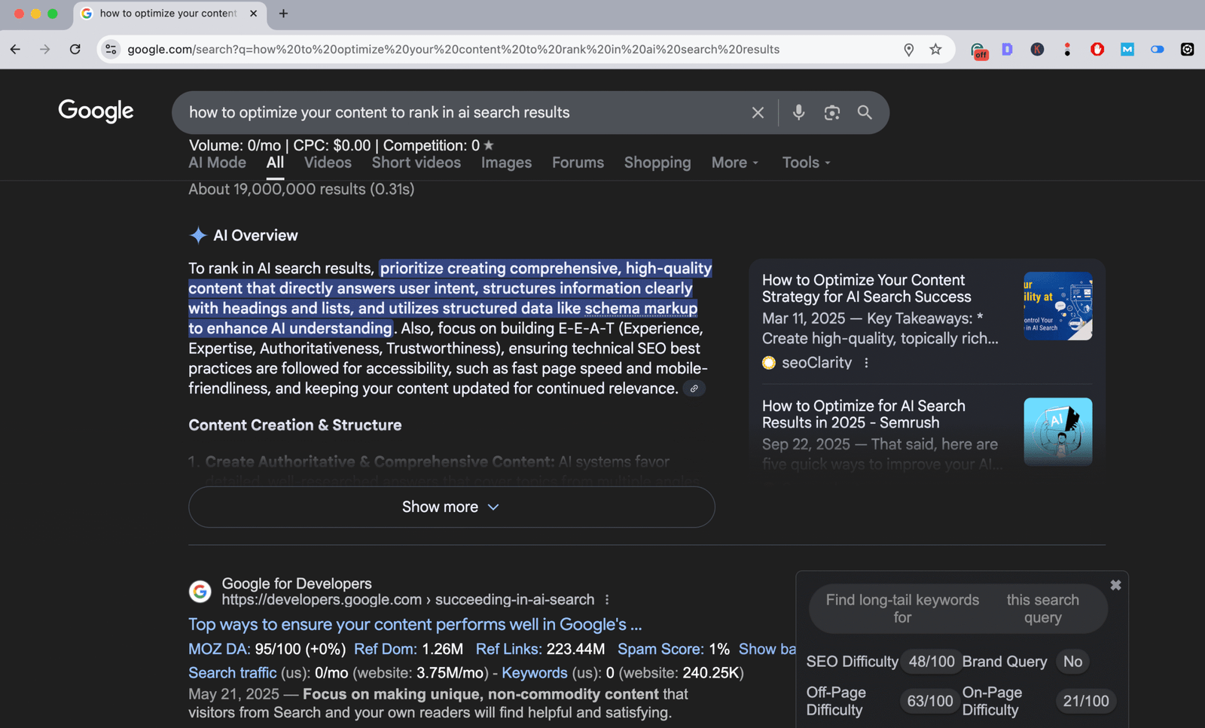
Task: Open the Google for Developers result title
Action: [414, 624]
